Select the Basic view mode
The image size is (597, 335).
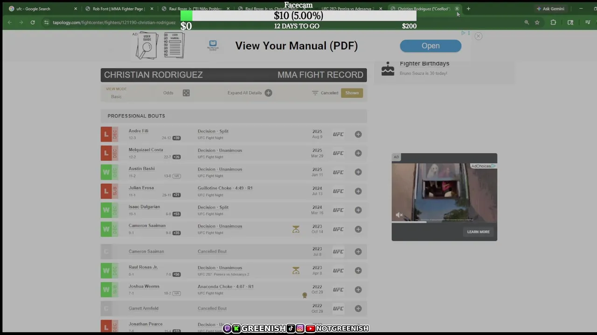pos(116,97)
